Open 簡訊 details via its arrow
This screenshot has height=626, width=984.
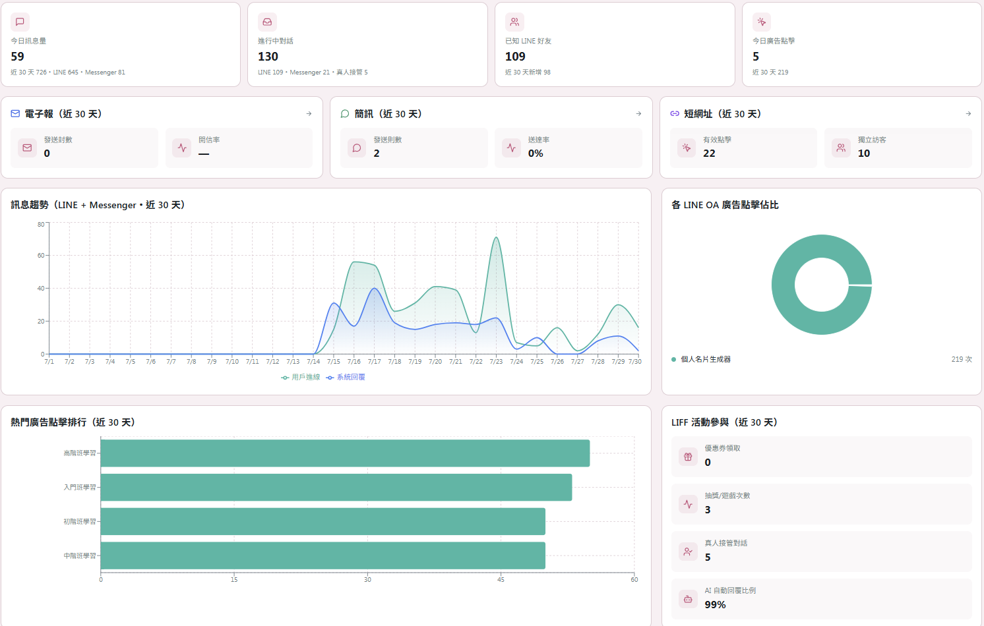click(x=638, y=114)
